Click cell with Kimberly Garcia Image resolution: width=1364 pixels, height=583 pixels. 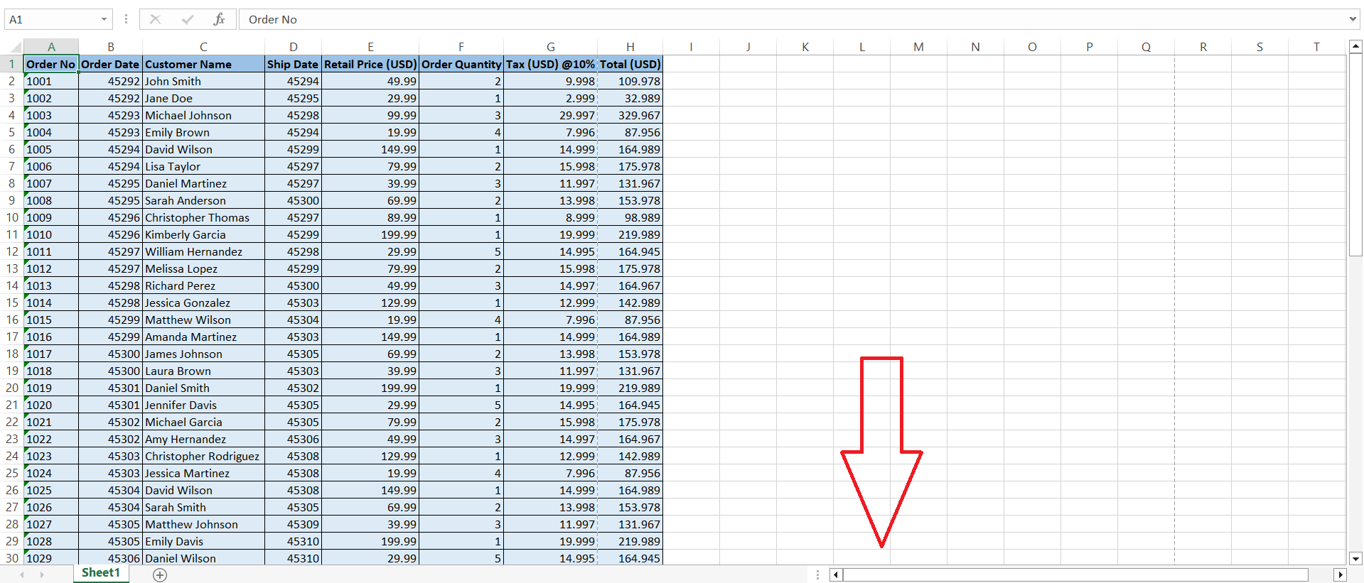point(203,234)
